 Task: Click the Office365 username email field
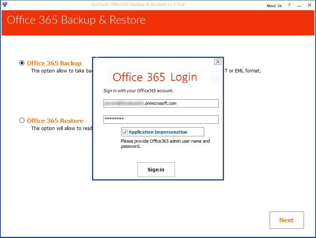161,103
